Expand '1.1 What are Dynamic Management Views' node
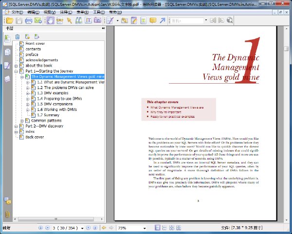The height and width of the screenshot is (234, 292). pos(28,83)
